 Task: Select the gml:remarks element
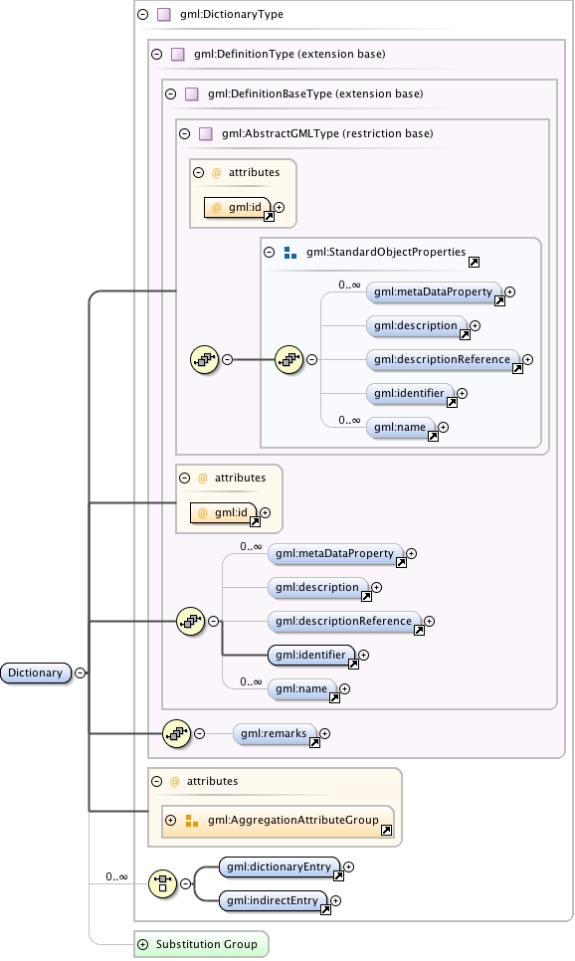(x=274, y=733)
